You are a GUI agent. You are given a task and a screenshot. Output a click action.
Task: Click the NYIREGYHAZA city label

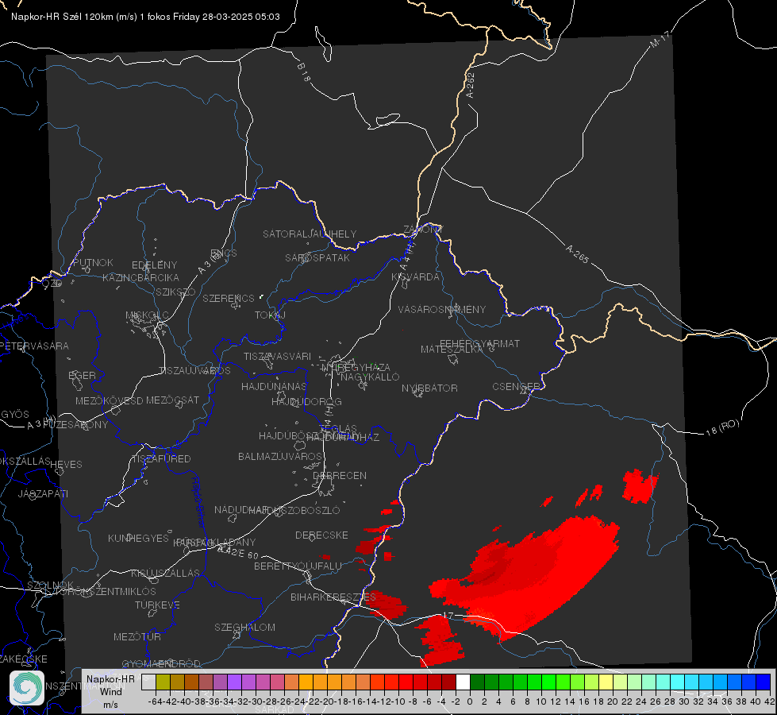pos(356,367)
